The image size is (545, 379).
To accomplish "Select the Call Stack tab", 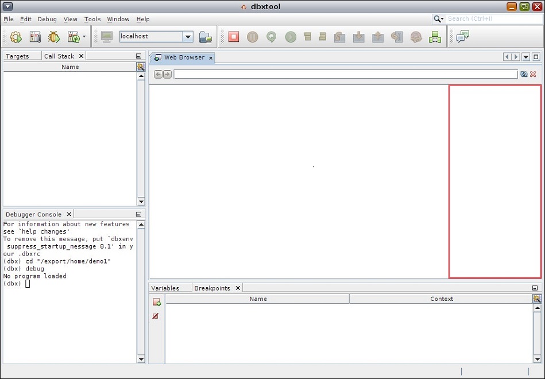I will pyautogui.click(x=59, y=56).
